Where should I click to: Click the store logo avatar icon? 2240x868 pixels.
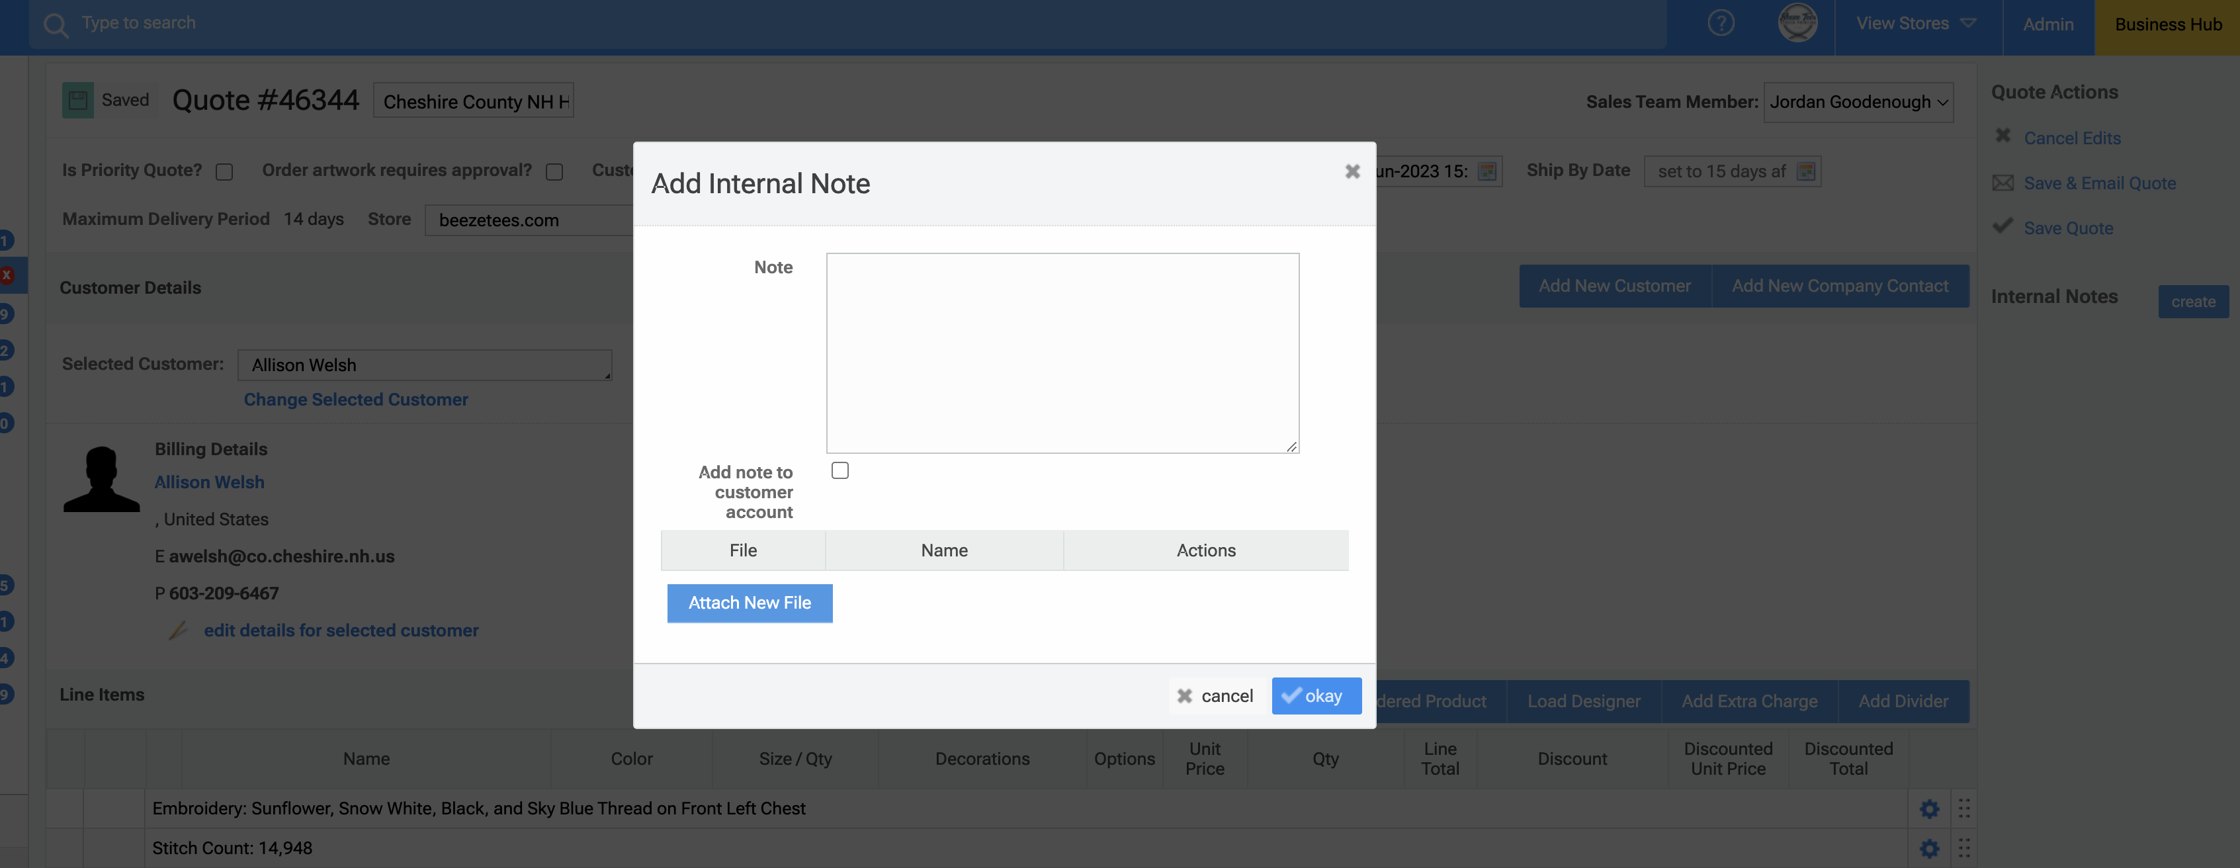click(1797, 23)
